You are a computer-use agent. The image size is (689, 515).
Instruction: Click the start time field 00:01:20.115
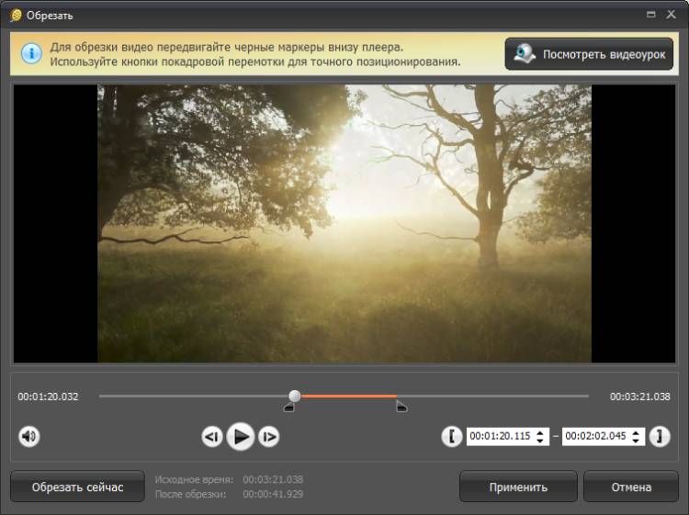(500, 437)
